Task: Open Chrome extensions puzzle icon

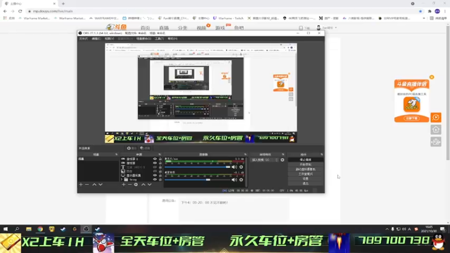Action: click(x=430, y=11)
